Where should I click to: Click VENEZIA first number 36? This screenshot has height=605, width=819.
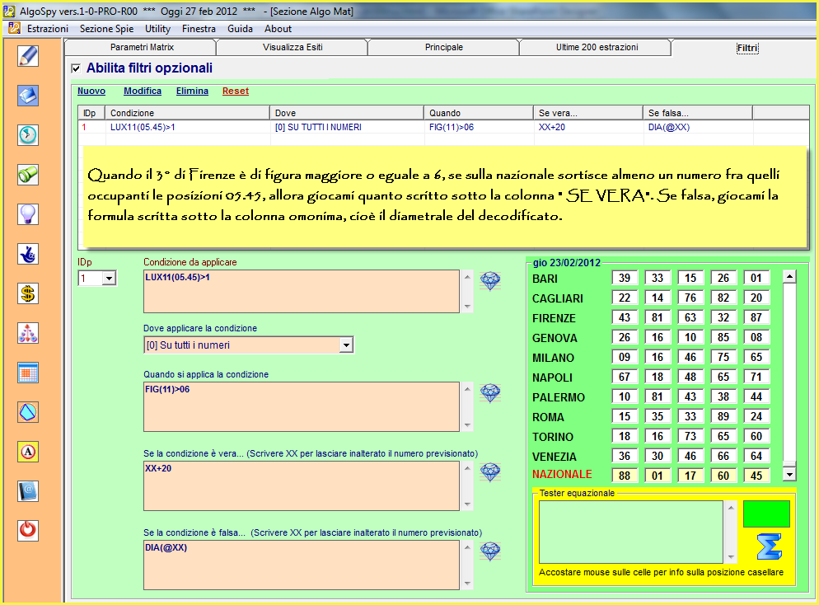(625, 456)
